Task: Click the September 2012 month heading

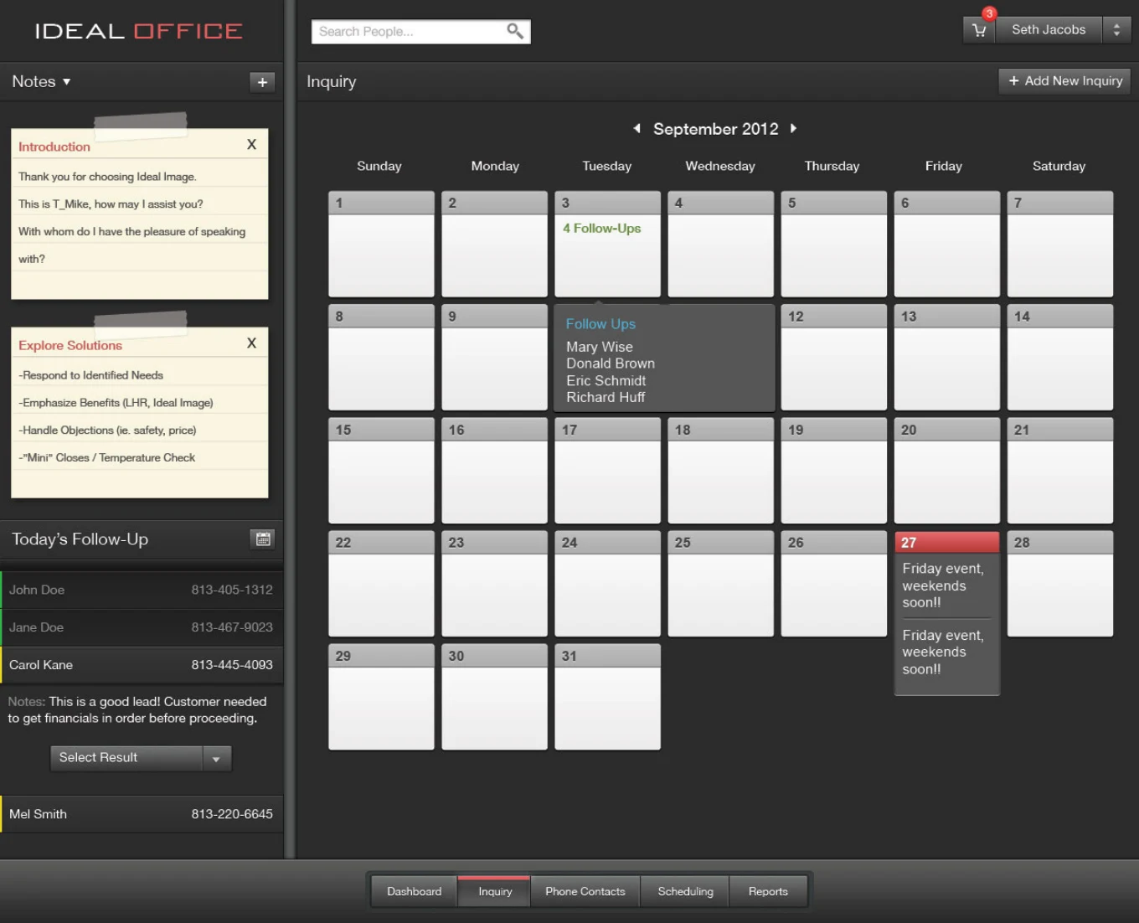Action: [716, 129]
